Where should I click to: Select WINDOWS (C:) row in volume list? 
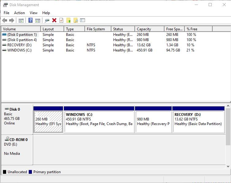19,50
